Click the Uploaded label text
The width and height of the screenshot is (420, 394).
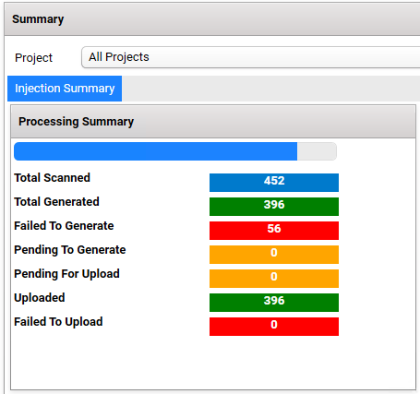[40, 298]
